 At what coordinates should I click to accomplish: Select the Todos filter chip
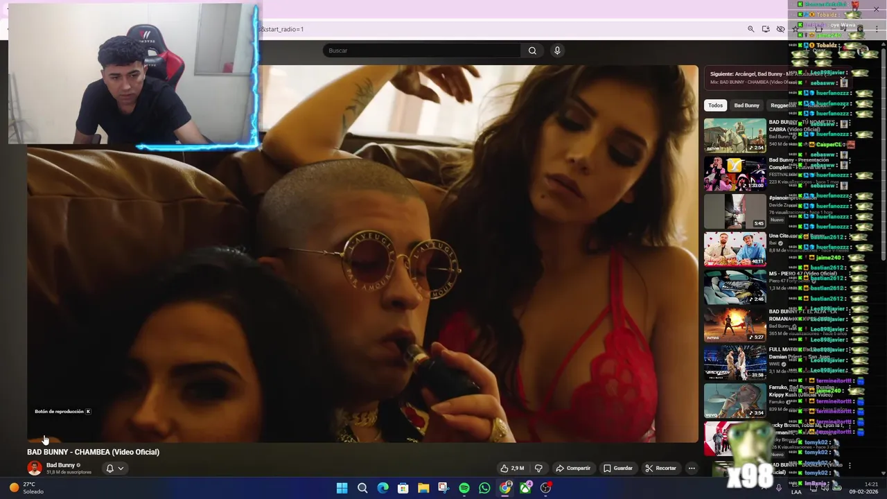point(715,105)
